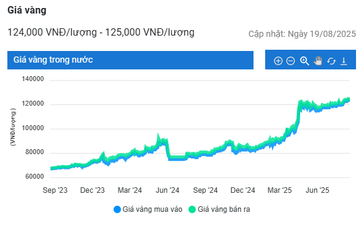364x226 pixels.
Task: Activate the hand panning tool
Action: (318, 61)
